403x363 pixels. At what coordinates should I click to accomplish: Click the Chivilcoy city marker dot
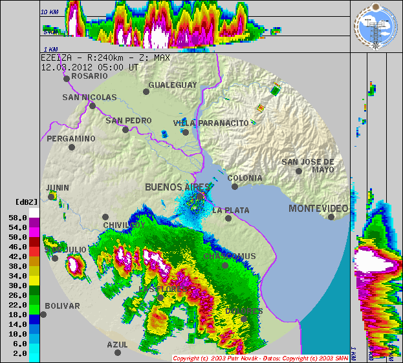pos(105,217)
